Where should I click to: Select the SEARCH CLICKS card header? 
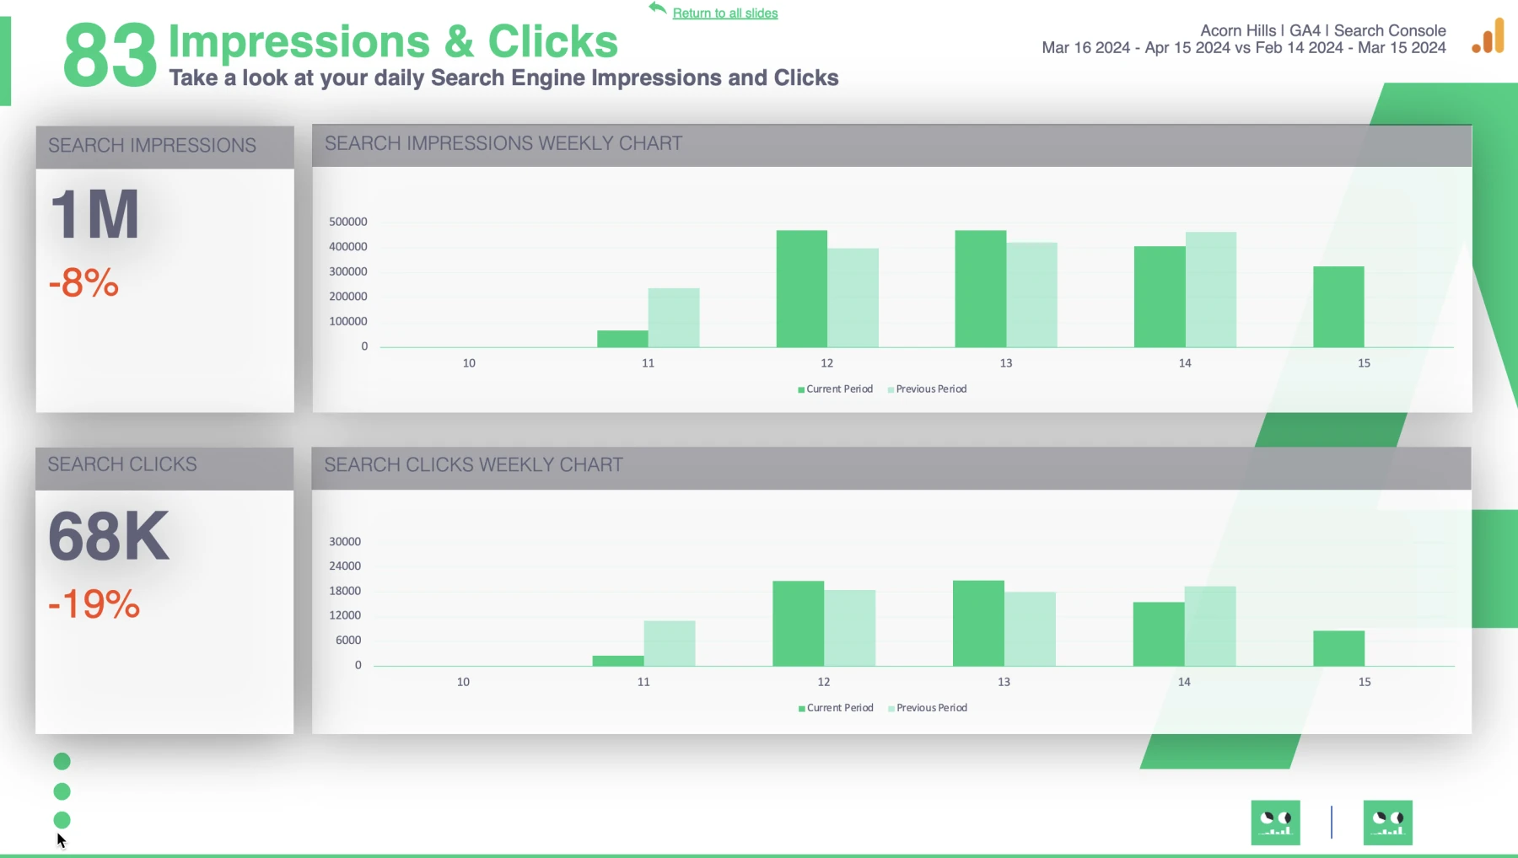tap(164, 468)
